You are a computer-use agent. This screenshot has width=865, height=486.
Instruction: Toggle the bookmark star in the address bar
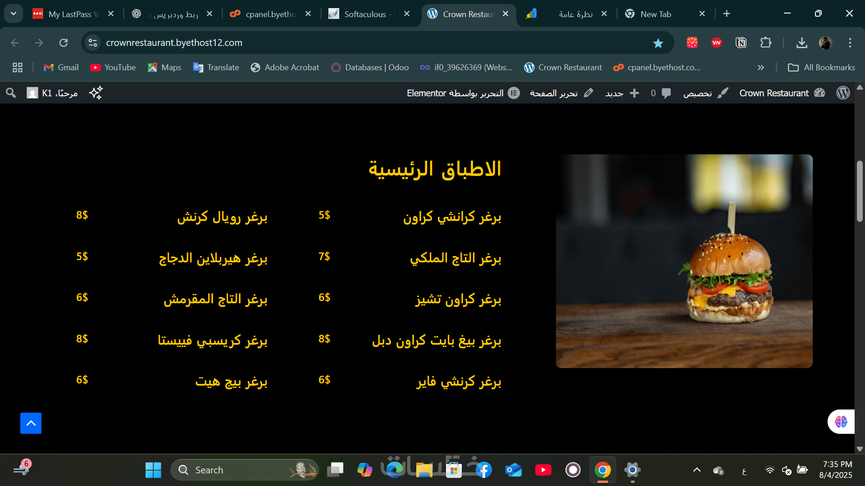click(x=658, y=43)
